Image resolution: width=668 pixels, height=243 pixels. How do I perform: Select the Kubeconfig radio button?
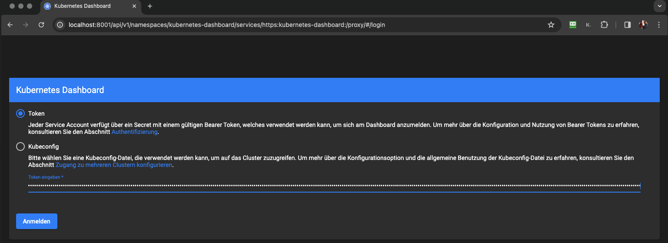(20, 147)
